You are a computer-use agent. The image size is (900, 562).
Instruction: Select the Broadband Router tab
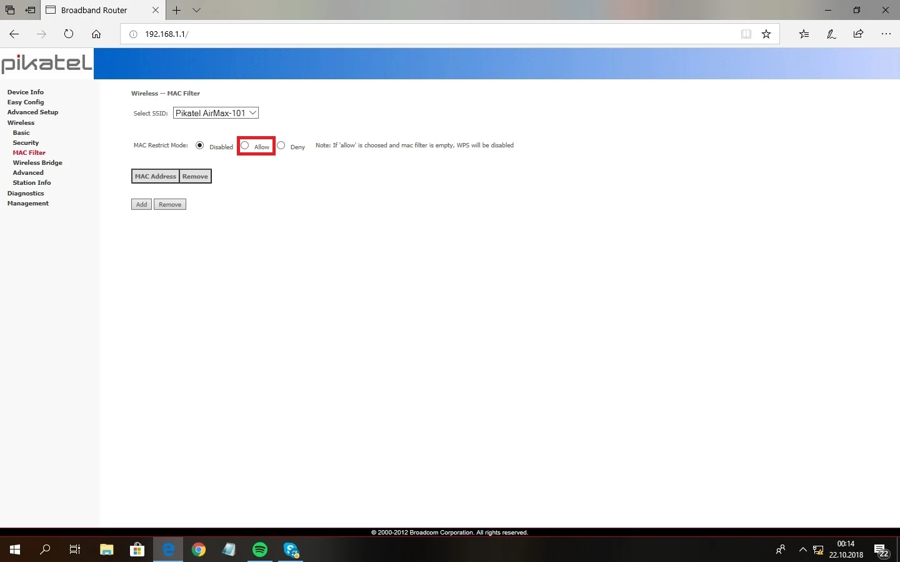click(94, 10)
